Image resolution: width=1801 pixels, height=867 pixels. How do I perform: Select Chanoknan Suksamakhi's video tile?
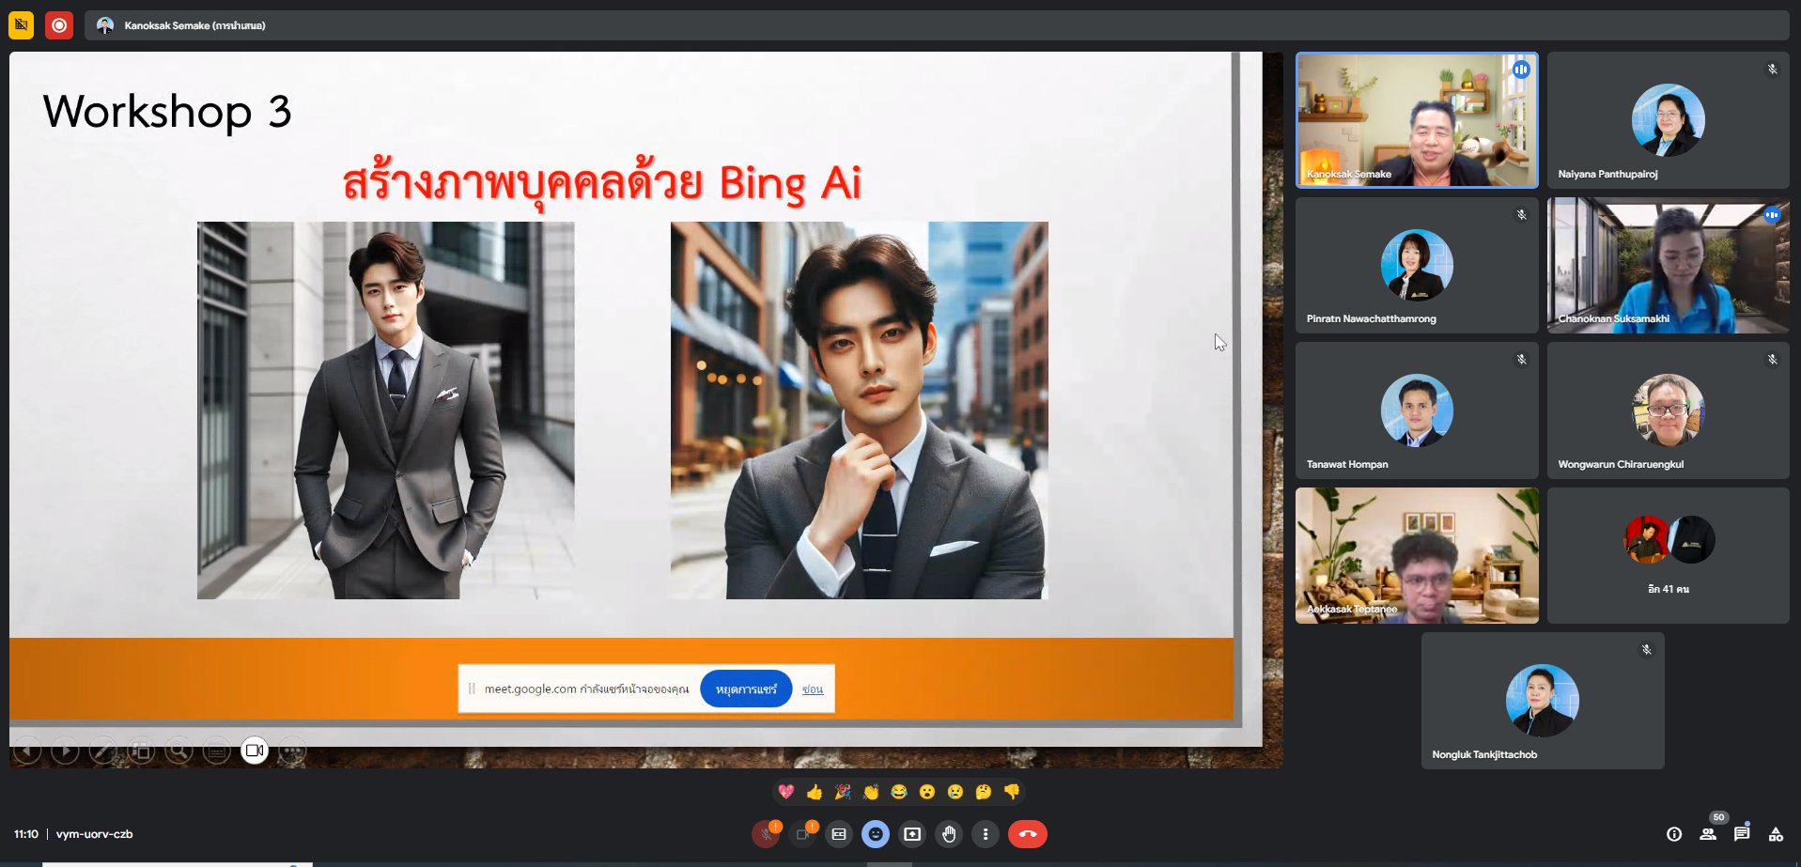pyautogui.click(x=1668, y=265)
